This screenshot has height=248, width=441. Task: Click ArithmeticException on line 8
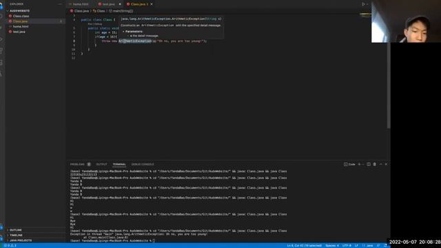pos(135,41)
